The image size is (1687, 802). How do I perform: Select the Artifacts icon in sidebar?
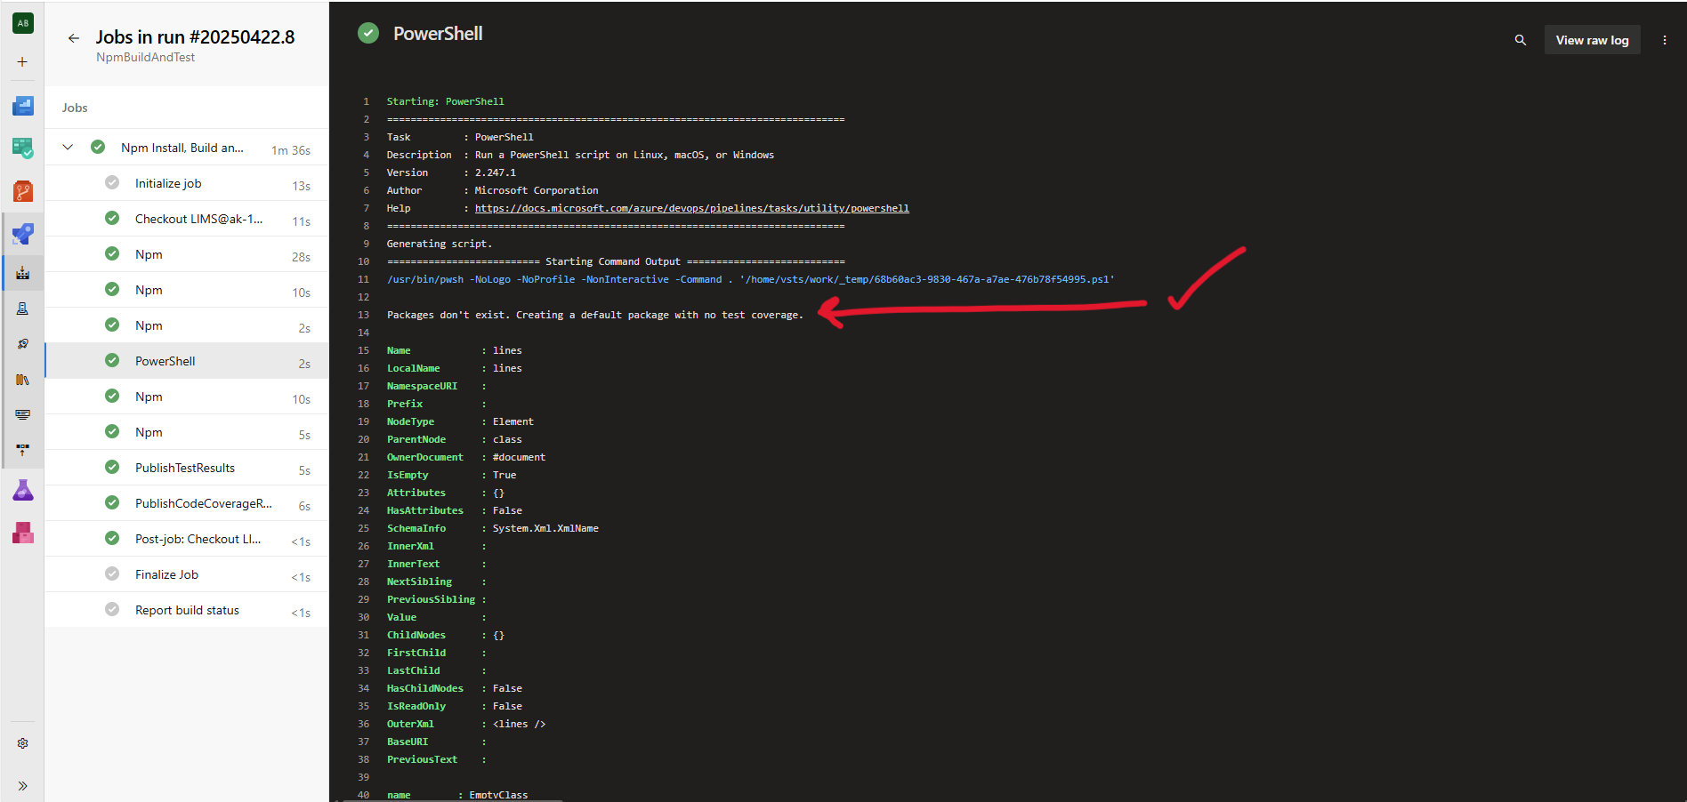[22, 533]
